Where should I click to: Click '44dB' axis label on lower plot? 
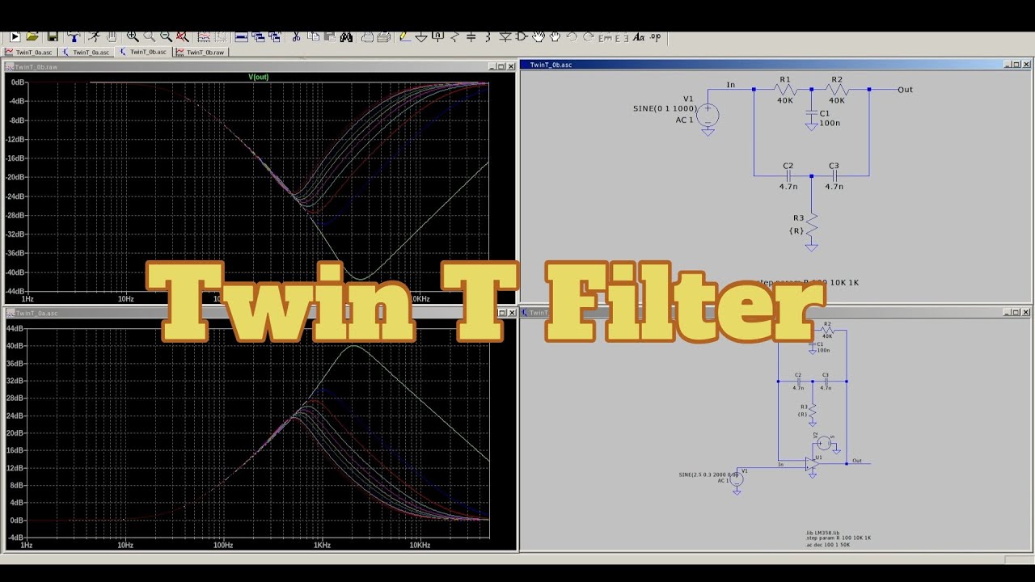point(16,328)
